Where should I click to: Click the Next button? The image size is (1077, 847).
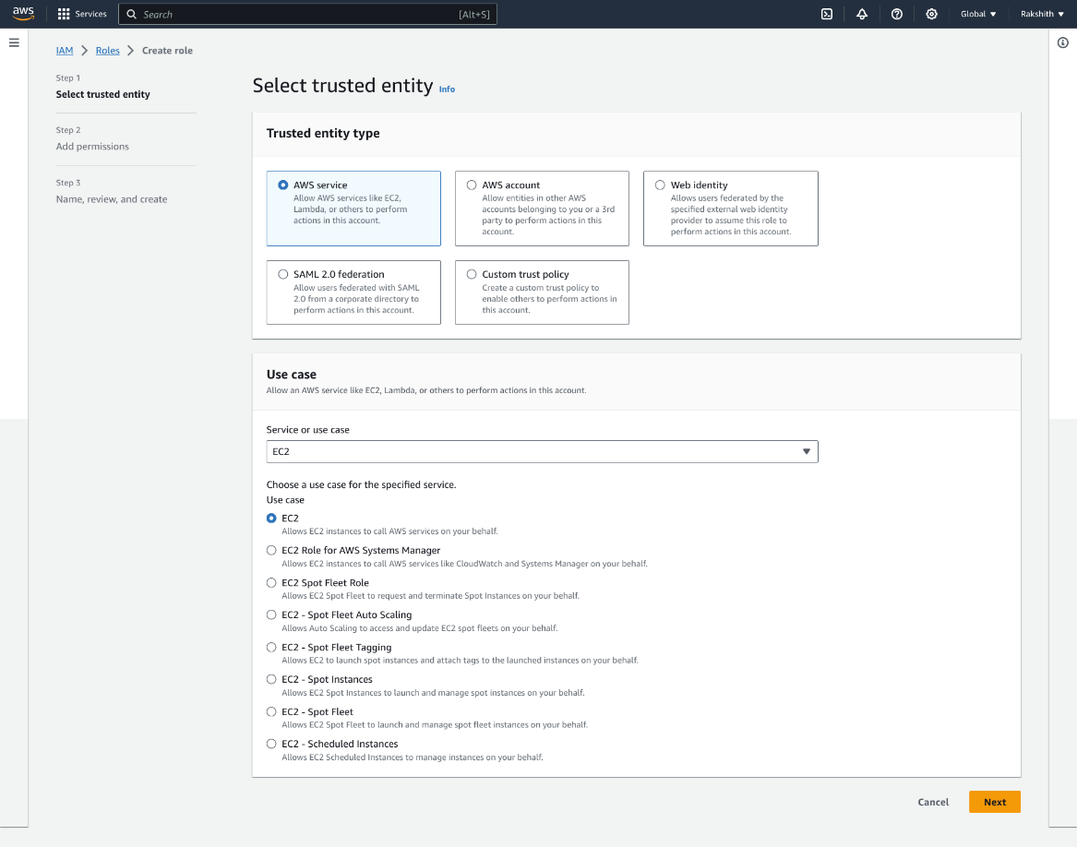tap(995, 802)
